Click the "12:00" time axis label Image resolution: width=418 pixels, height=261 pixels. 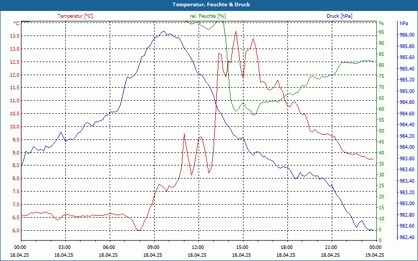[x=198, y=247]
